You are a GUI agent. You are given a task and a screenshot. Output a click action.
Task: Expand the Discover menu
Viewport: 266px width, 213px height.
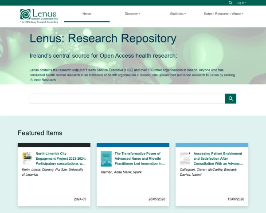point(132,14)
